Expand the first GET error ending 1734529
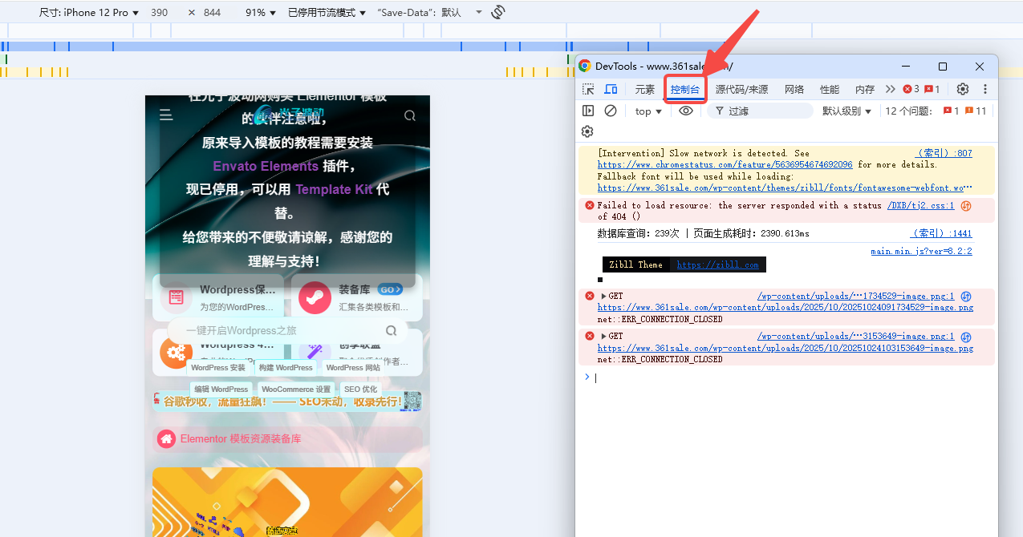The height and width of the screenshot is (537, 1023). (x=603, y=296)
